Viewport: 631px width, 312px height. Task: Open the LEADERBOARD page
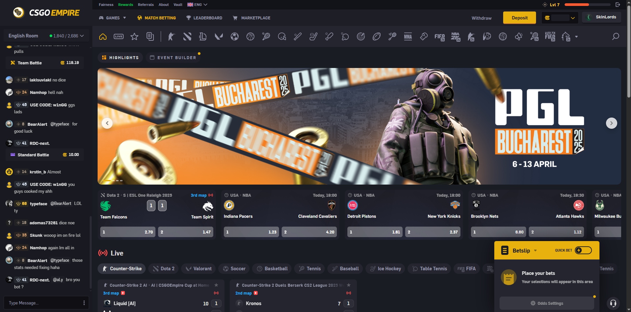[x=204, y=18]
